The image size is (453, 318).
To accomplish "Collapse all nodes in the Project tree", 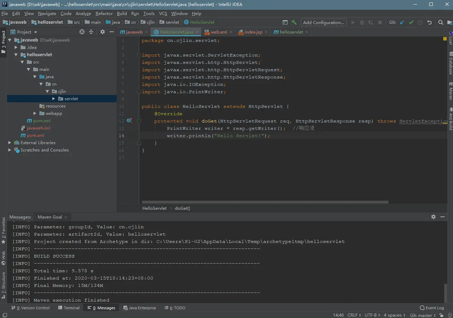I will pos(91,32).
